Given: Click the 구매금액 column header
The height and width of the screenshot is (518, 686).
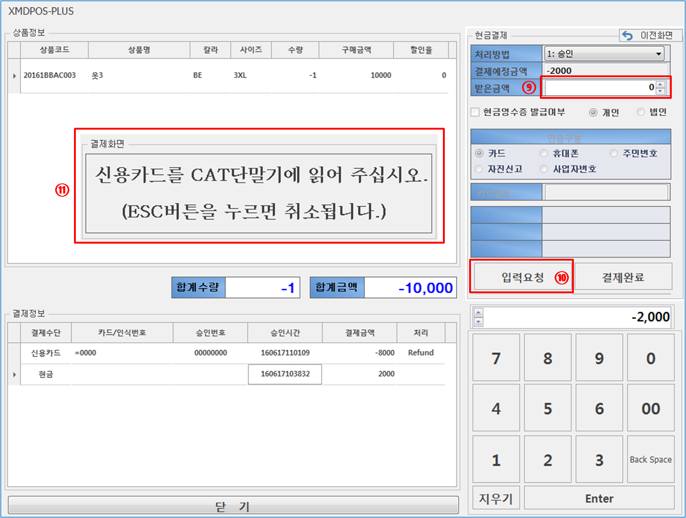Looking at the screenshot, I should pos(356,50).
